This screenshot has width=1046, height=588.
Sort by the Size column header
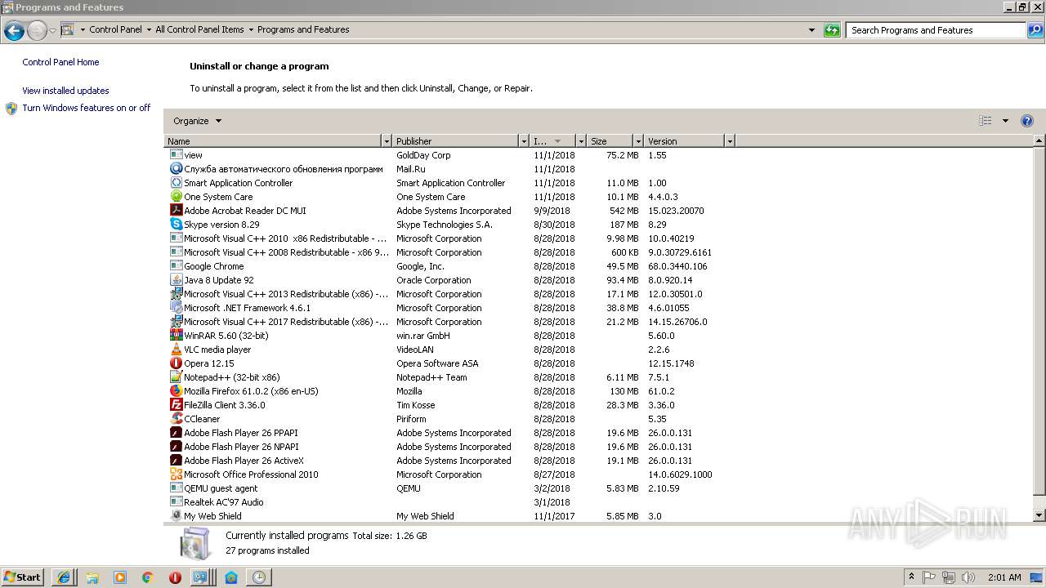click(610, 141)
